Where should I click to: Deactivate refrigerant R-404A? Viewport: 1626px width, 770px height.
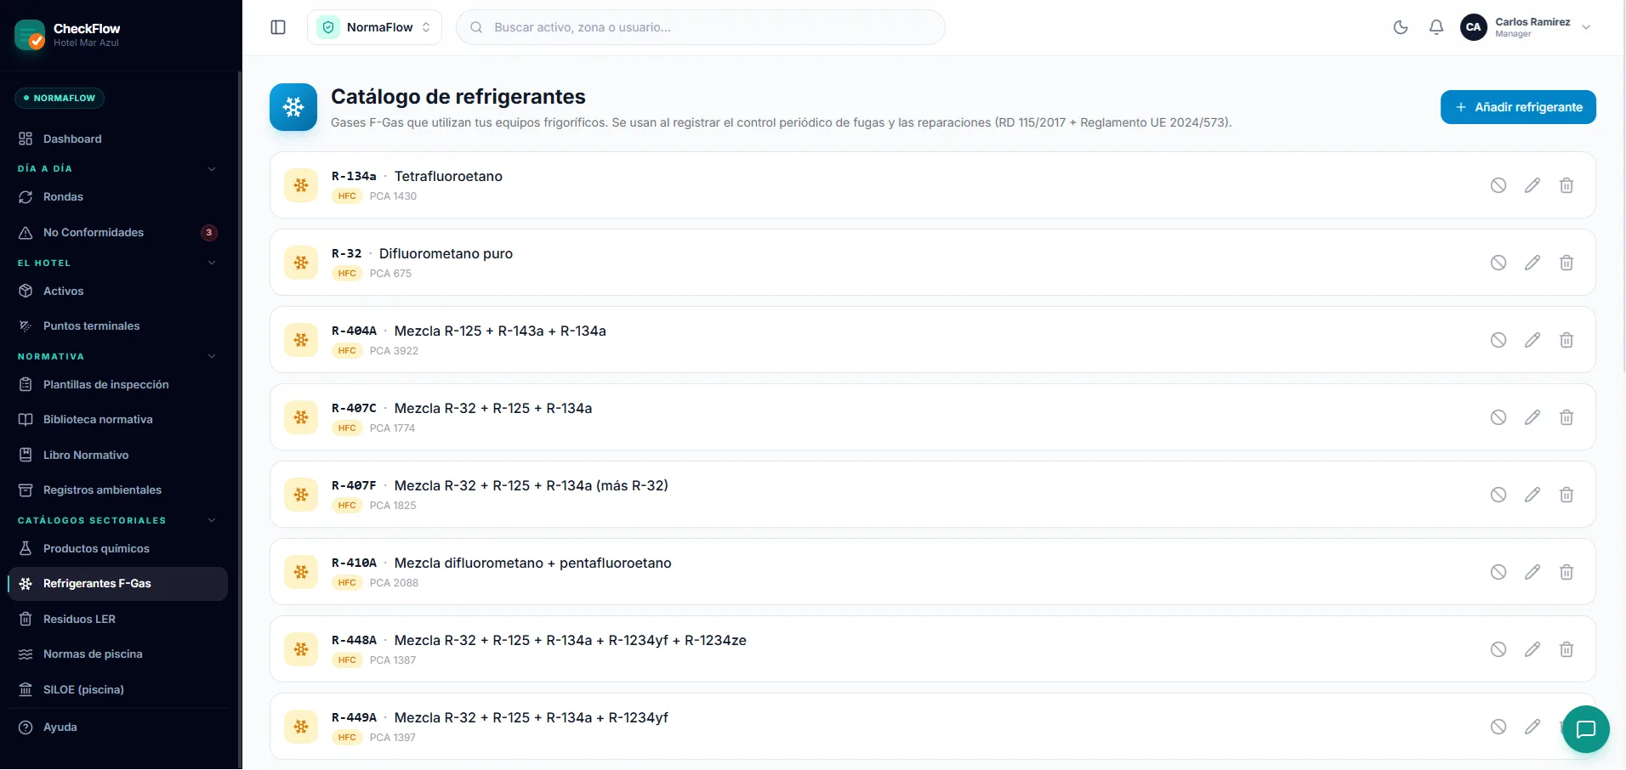[1498, 340]
